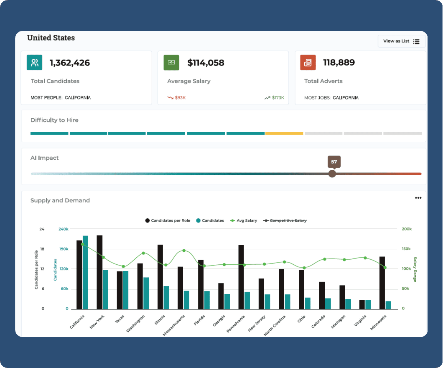Click the Texas teal Candidates bar
The height and width of the screenshot is (368, 443).
pos(125,290)
